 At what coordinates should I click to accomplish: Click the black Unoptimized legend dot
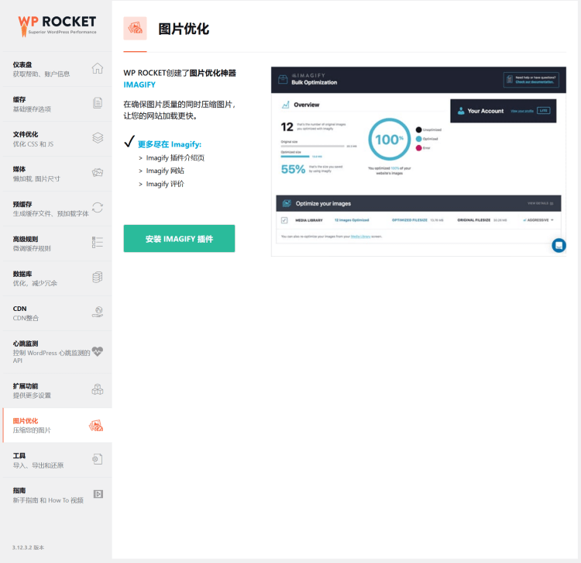[418, 130]
